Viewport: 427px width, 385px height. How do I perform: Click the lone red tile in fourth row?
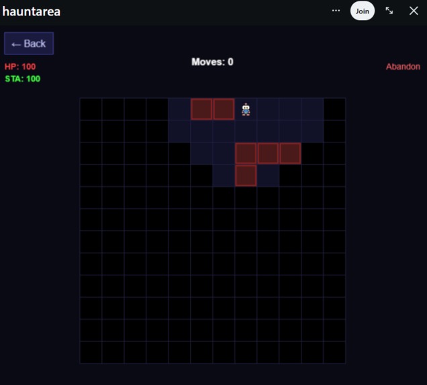click(246, 175)
